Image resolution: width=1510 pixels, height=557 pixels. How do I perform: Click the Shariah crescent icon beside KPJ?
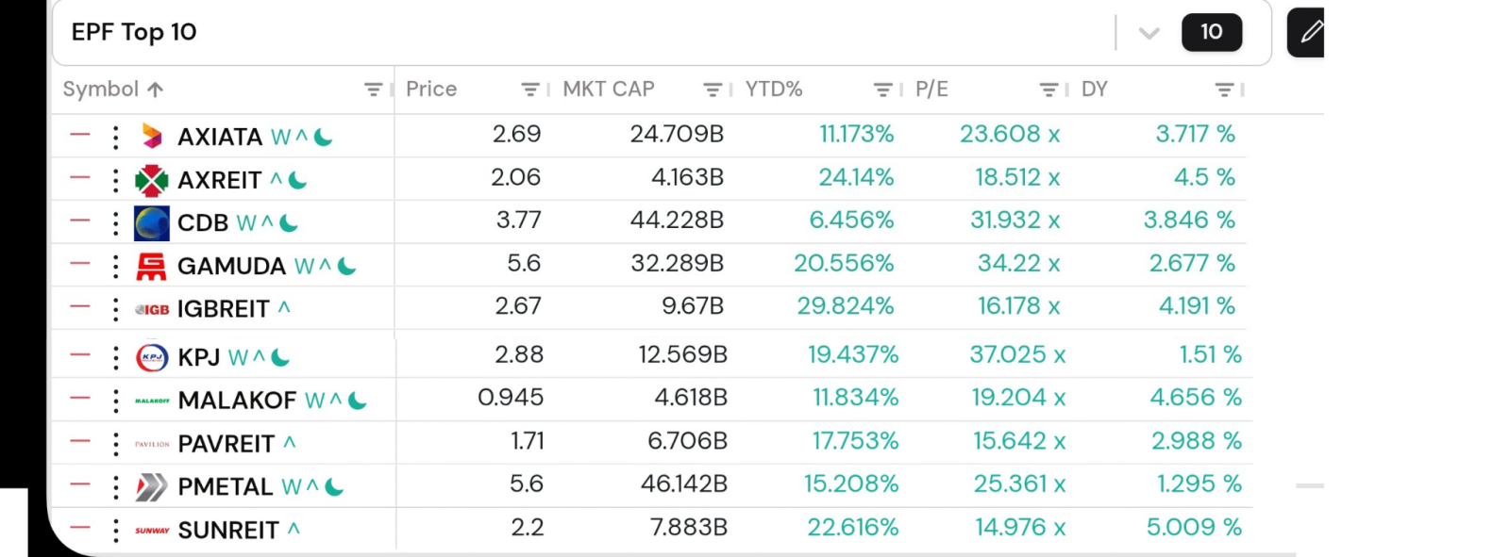pos(281,358)
